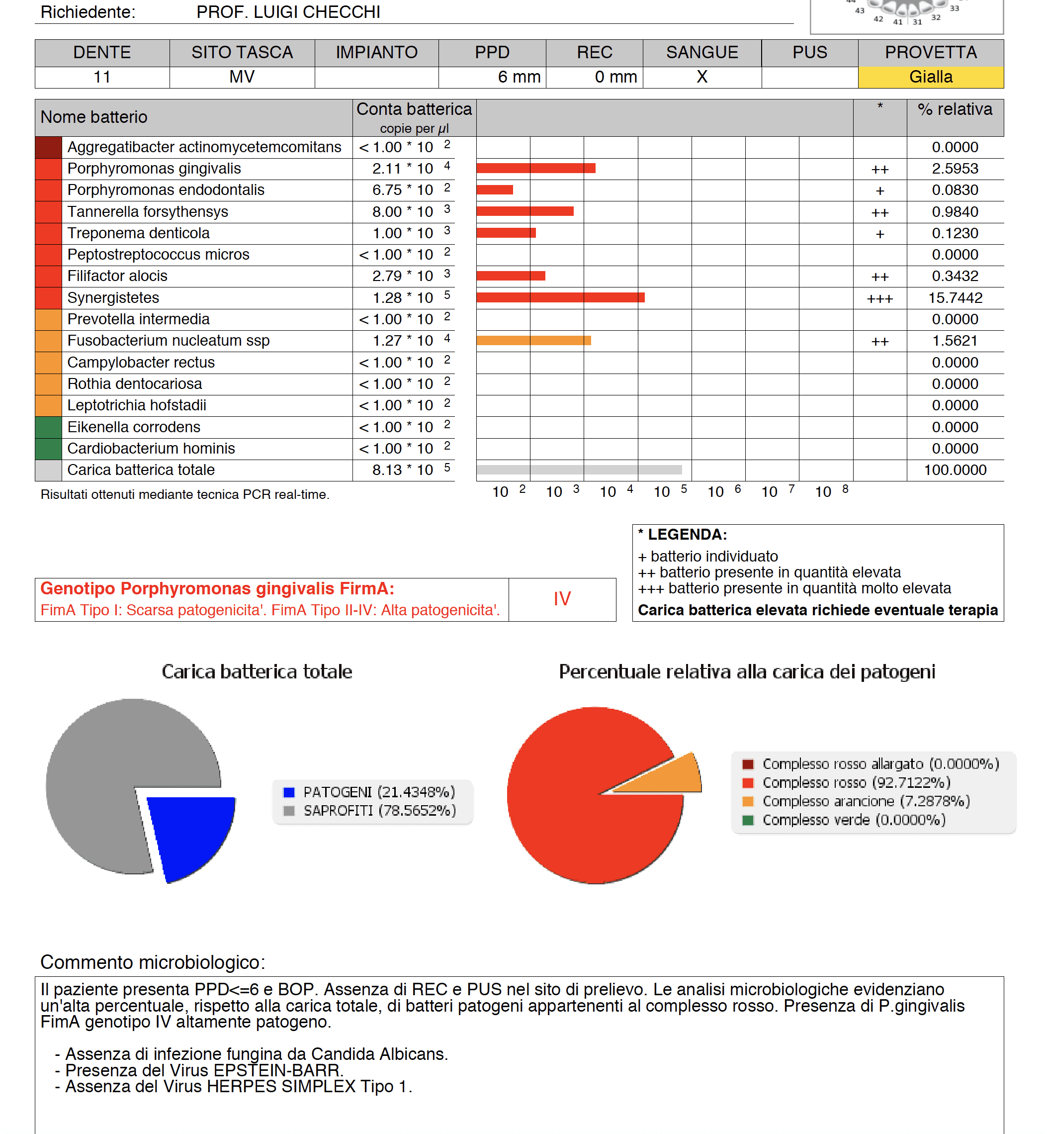Select the 'Porphyromonas endodontalis' bacterium name
1047x1134 pixels.
166,190
